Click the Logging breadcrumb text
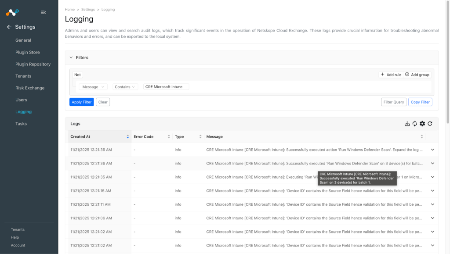Screen dimensions: 450x254 click(x=108, y=10)
